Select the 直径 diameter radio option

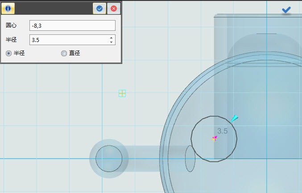64,53
